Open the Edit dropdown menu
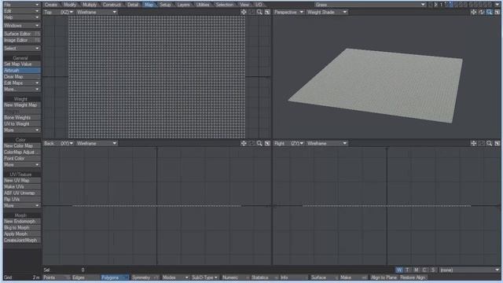The image size is (503, 283). coord(22,11)
